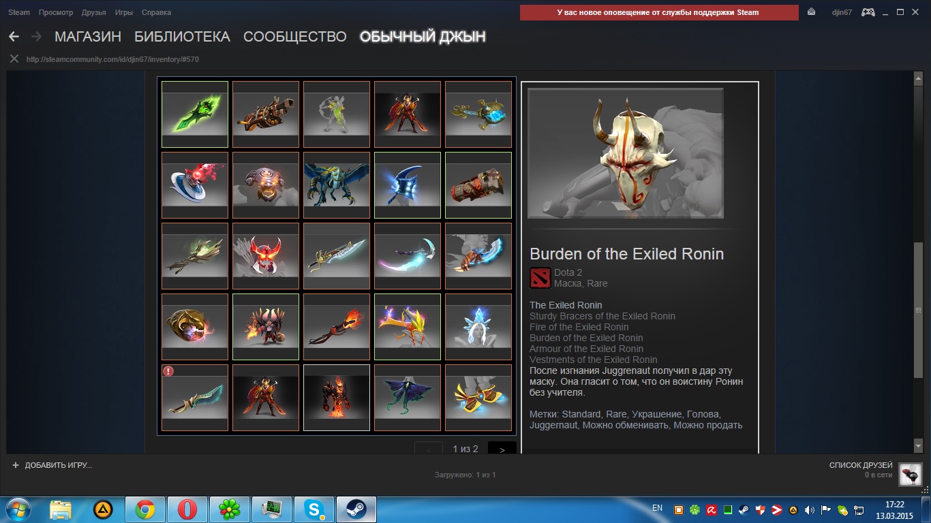This screenshot has height=523, width=931.
Task: Click the volume speaker tray icon
Action: click(x=809, y=509)
